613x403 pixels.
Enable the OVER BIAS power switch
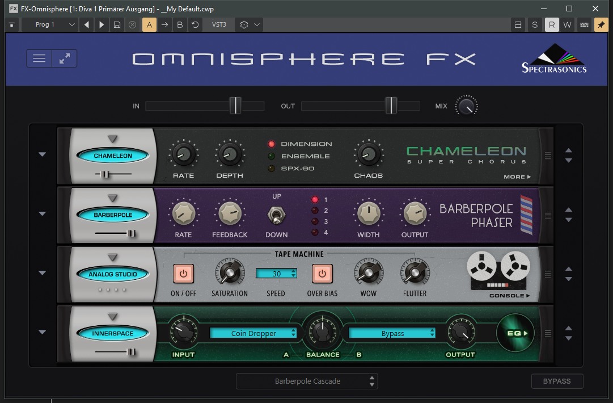pyautogui.click(x=322, y=274)
